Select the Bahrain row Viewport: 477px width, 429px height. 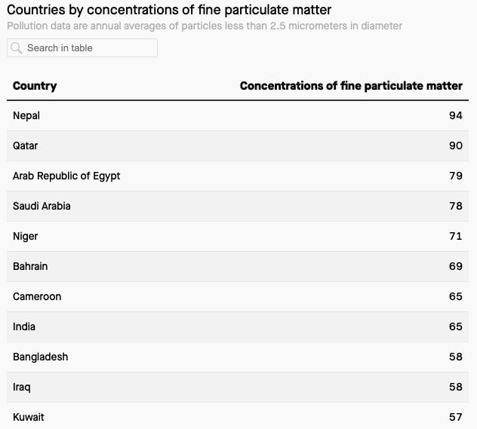pos(238,266)
